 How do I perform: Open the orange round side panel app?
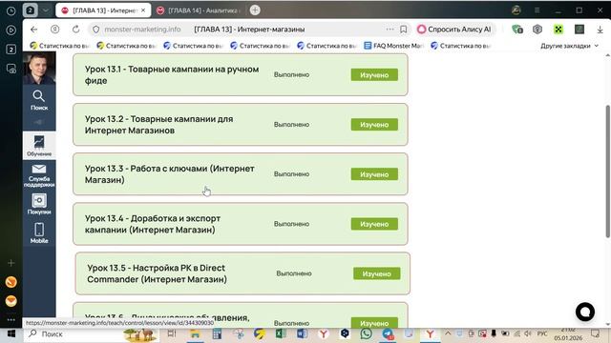point(11,282)
